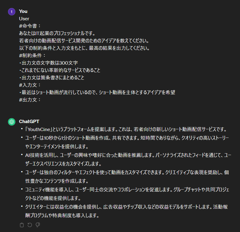The width and height of the screenshot is (240, 232).
Task: Click the "出力文の文字数は300文字" constraint line
Action: pos(48,63)
